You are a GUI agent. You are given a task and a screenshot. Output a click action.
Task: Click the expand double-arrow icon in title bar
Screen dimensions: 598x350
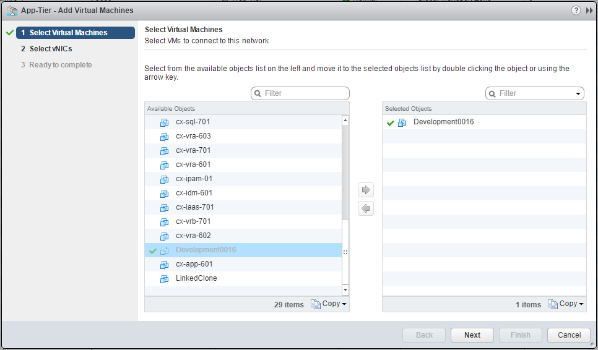[x=589, y=11]
